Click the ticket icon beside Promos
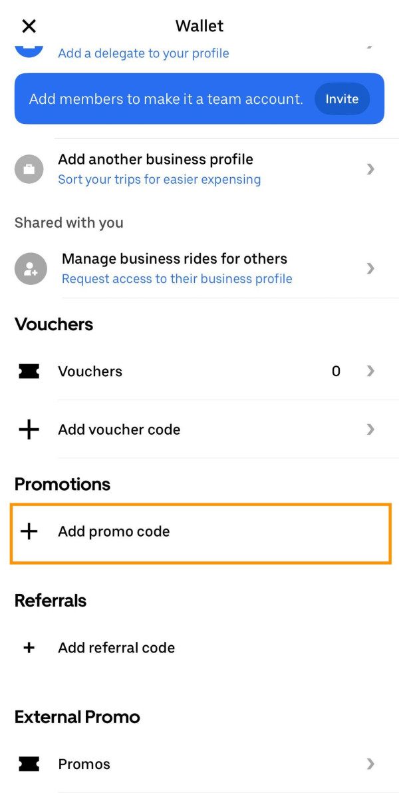Image resolution: width=399 pixels, height=793 pixels. tap(28, 764)
